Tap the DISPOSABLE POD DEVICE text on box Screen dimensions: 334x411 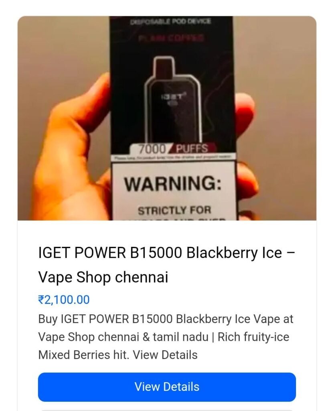tap(170, 22)
